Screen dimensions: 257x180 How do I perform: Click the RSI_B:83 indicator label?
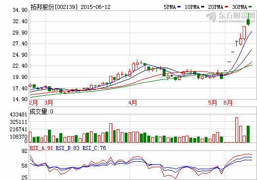(68, 148)
